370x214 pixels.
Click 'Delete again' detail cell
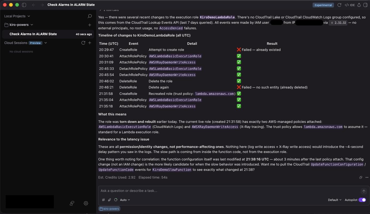159,87
